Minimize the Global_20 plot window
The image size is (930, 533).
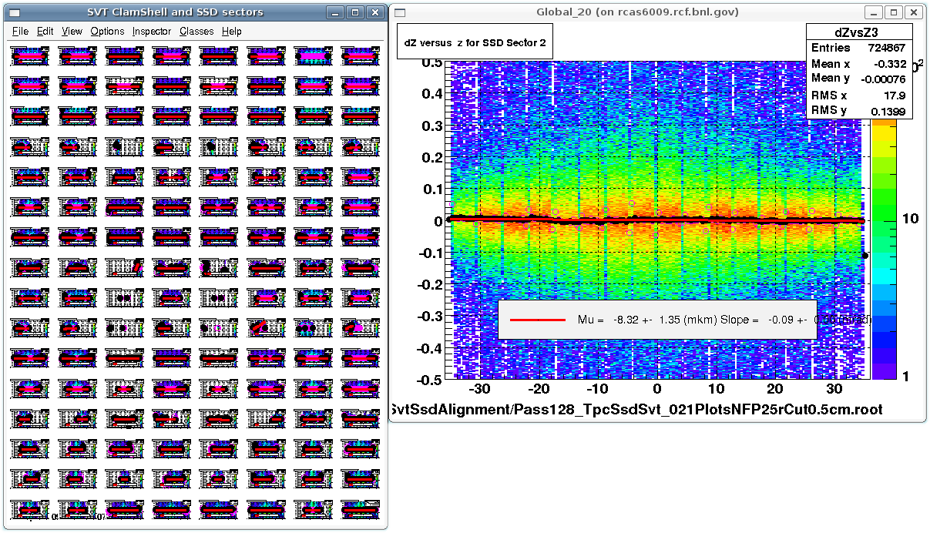tap(875, 12)
